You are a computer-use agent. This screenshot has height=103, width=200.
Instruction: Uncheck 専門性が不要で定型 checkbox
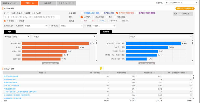tap(117, 13)
